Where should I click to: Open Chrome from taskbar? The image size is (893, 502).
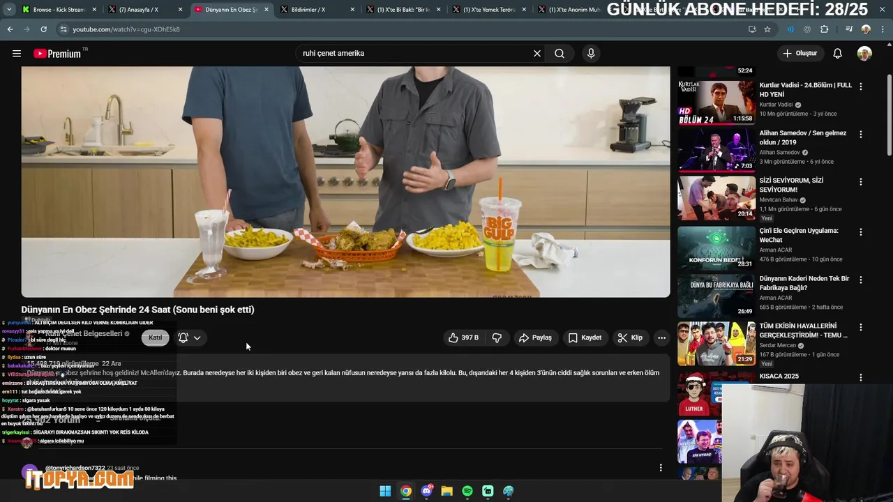(405, 491)
